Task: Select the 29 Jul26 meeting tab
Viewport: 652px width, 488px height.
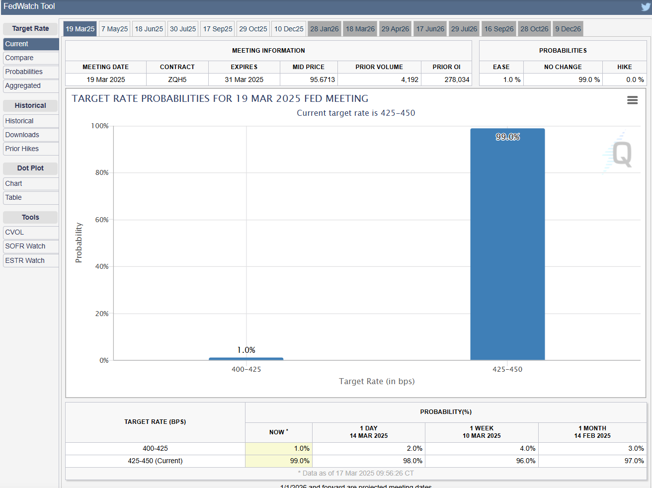Action: (464, 29)
